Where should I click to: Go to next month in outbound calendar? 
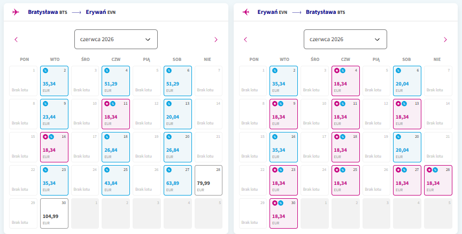[x=215, y=40]
